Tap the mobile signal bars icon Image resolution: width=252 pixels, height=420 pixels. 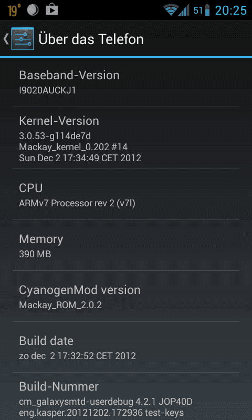pyautogui.click(x=184, y=10)
